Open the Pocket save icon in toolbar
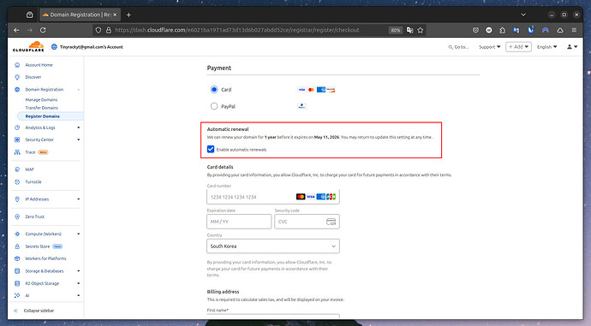Screen dimensions: 591x326 pos(475,30)
